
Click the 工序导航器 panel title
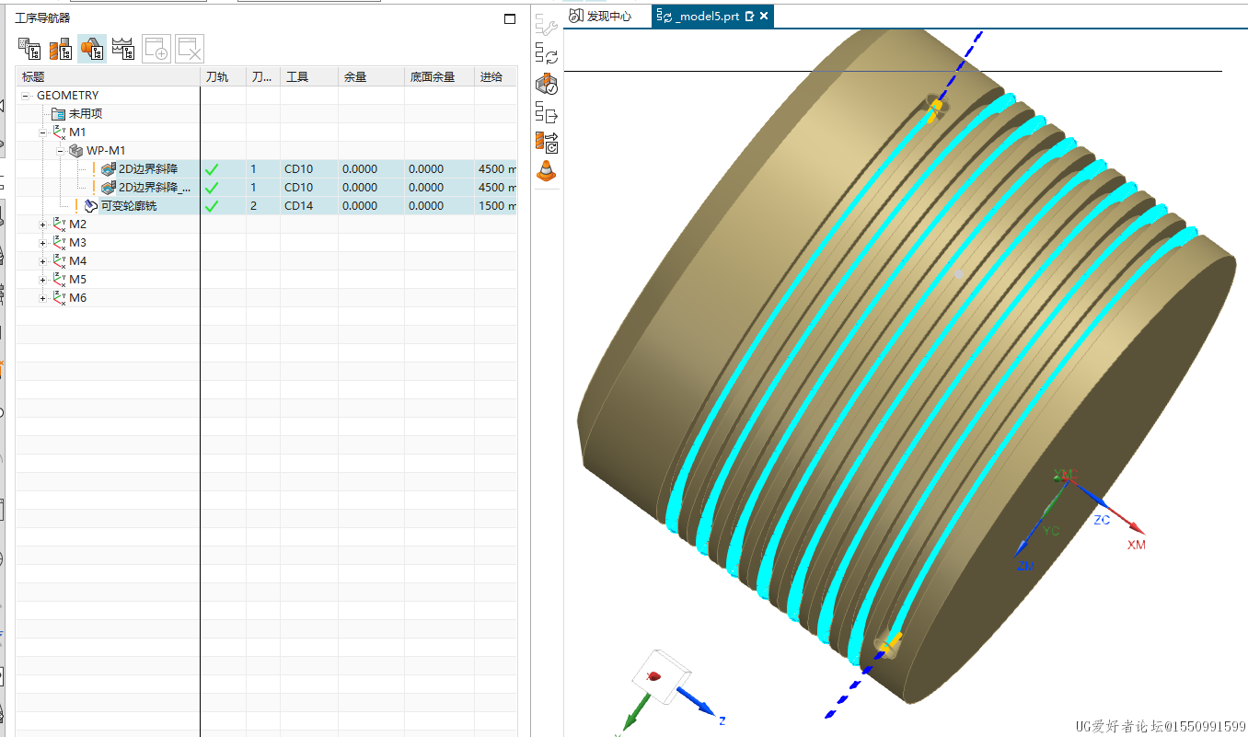[x=42, y=18]
